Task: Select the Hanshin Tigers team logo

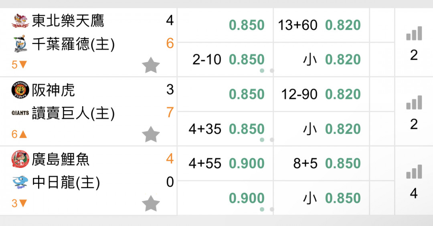Action: [20, 90]
